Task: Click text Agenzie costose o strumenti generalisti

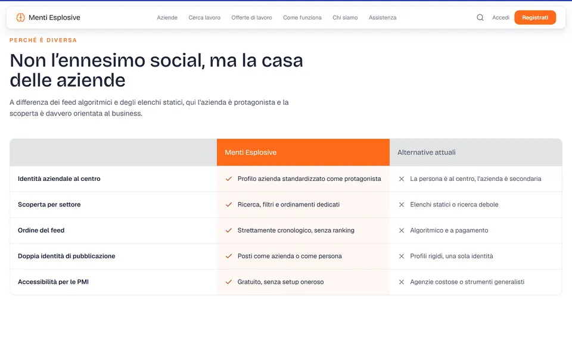Action: pyautogui.click(x=467, y=282)
